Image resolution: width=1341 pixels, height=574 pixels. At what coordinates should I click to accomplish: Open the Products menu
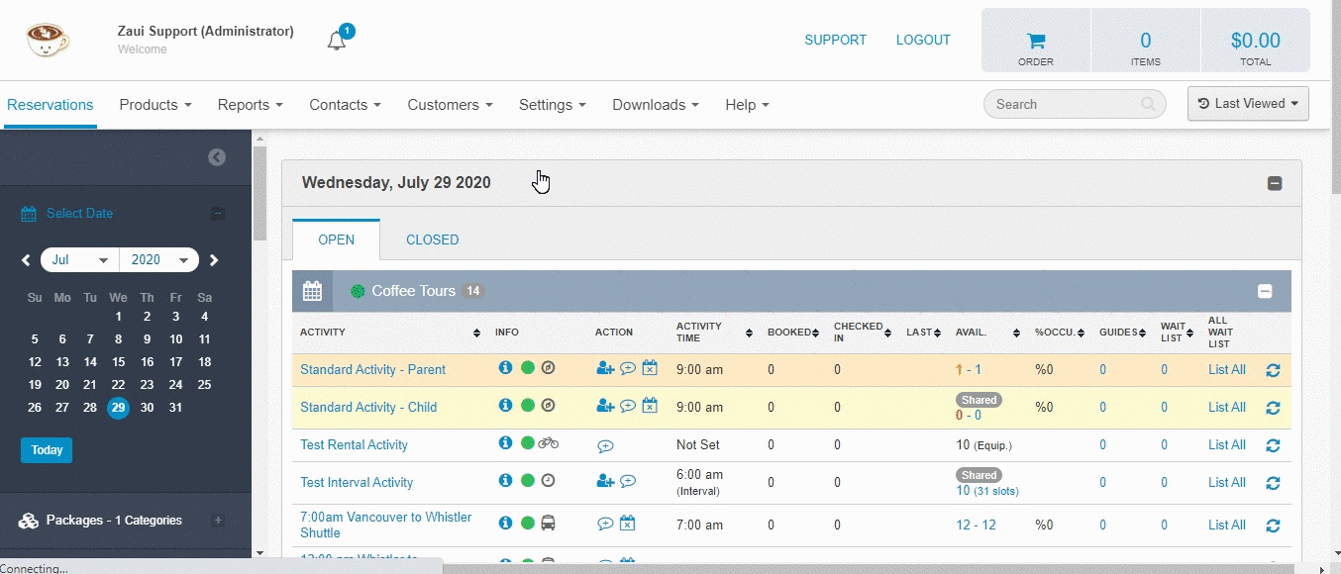click(155, 105)
